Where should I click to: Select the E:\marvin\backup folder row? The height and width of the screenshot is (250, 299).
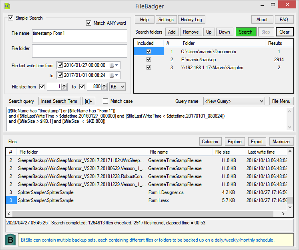pos(213,60)
